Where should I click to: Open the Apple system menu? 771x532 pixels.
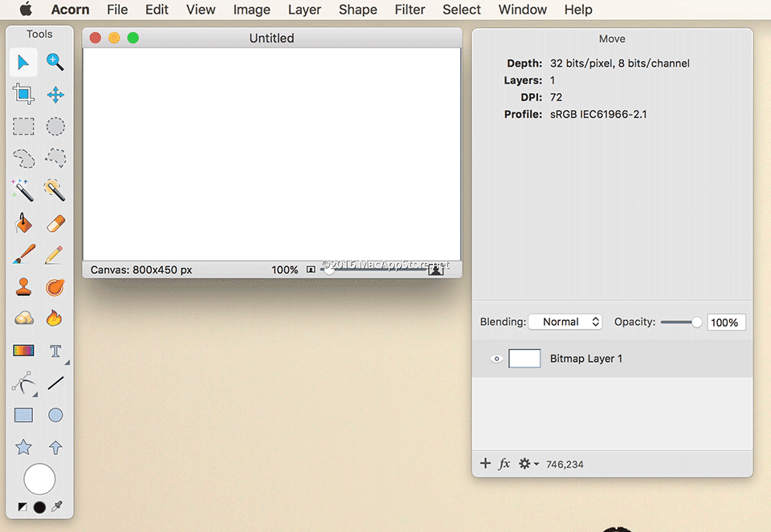26,10
